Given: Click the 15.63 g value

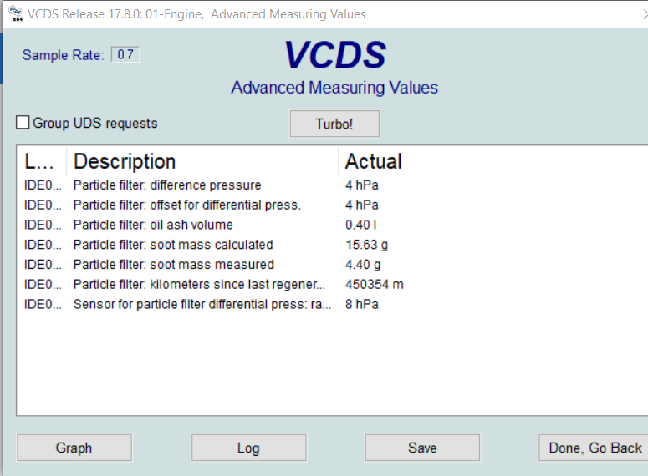Looking at the screenshot, I should (366, 245).
